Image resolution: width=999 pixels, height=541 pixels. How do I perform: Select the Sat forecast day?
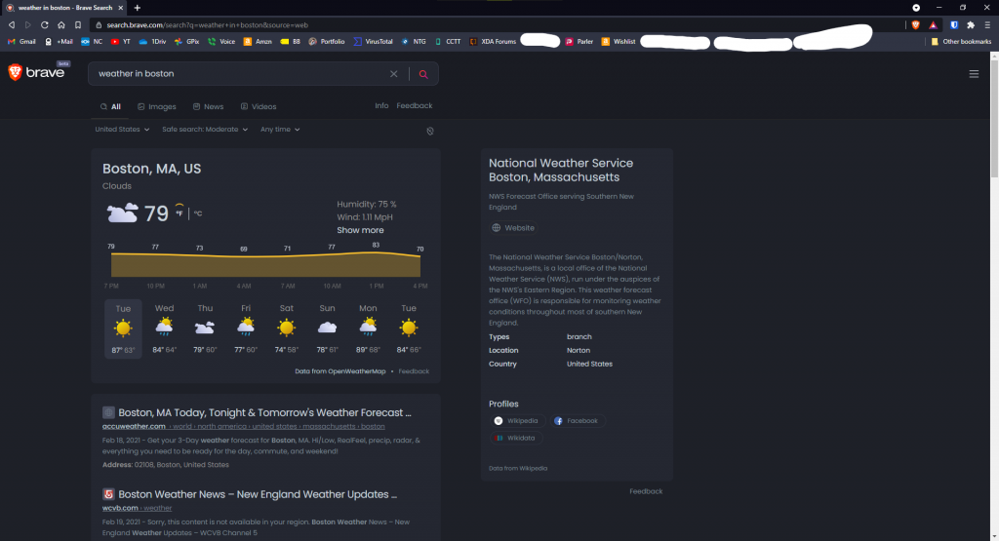pyautogui.click(x=287, y=329)
